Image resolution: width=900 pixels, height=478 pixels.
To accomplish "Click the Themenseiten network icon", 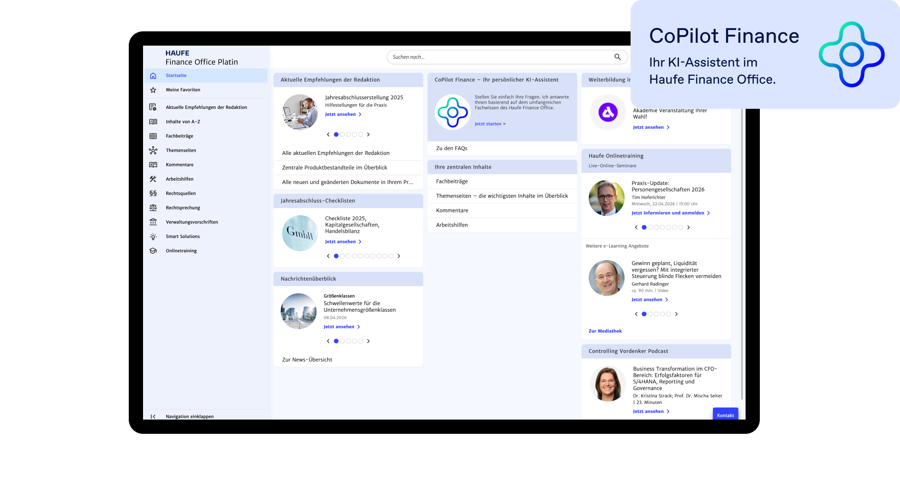I will [x=153, y=150].
